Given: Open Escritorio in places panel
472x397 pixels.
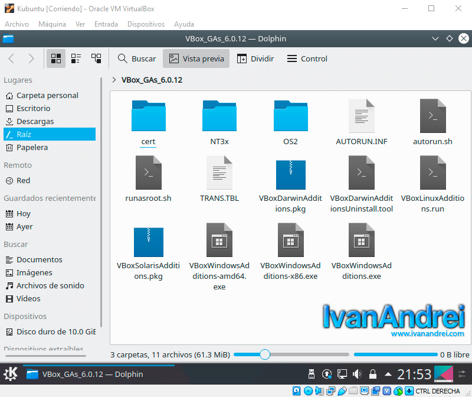Looking at the screenshot, I should [x=50, y=108].
